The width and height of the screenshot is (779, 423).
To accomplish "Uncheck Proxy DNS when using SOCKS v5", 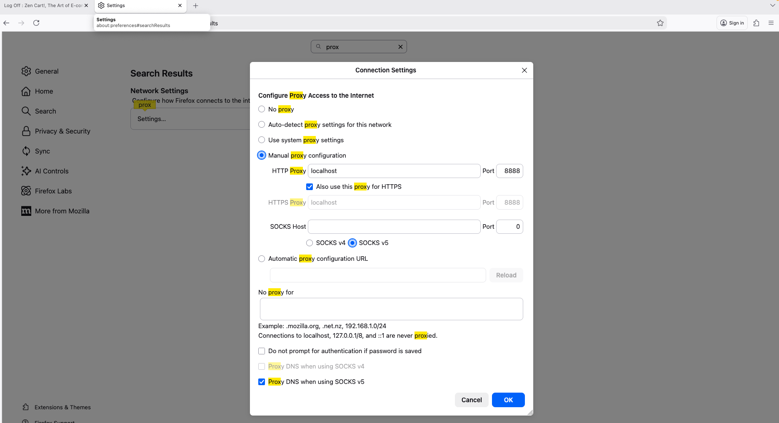I will click(262, 382).
